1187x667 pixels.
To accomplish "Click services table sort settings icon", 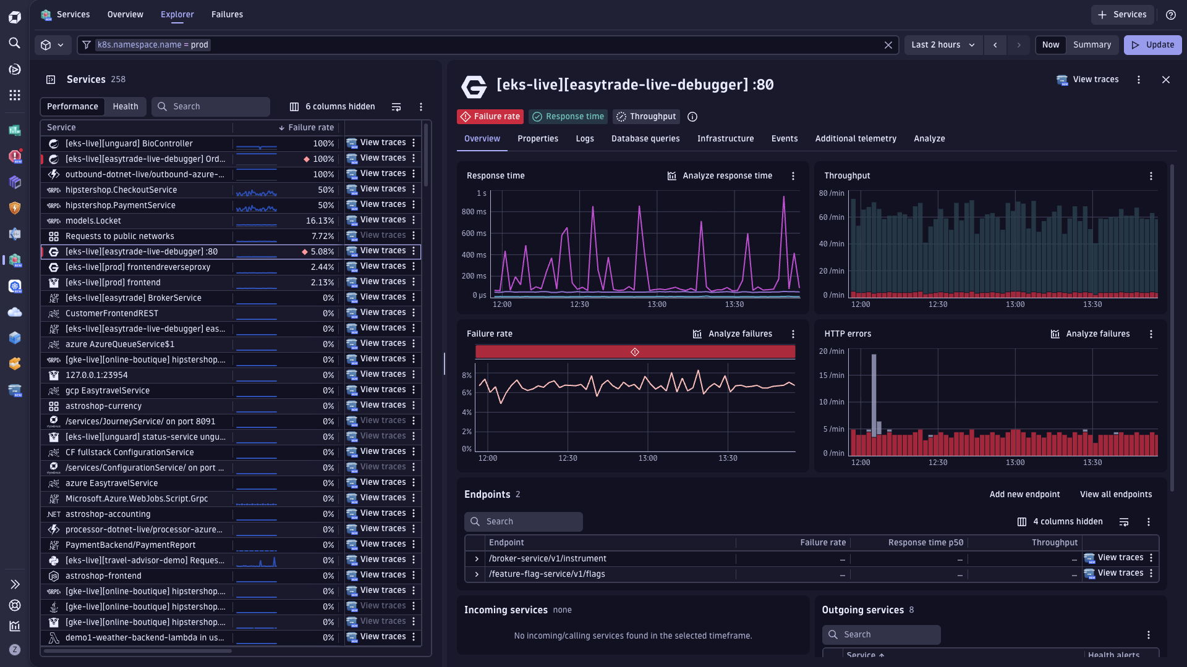I will click(x=396, y=107).
